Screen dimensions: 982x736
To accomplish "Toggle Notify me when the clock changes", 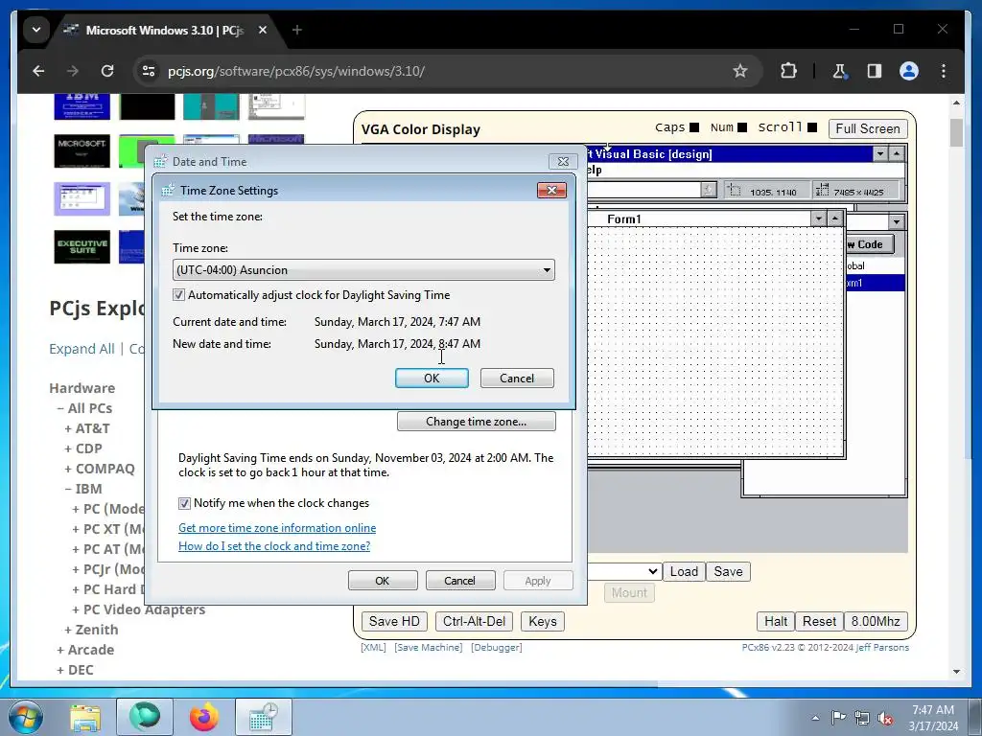I will pyautogui.click(x=184, y=503).
